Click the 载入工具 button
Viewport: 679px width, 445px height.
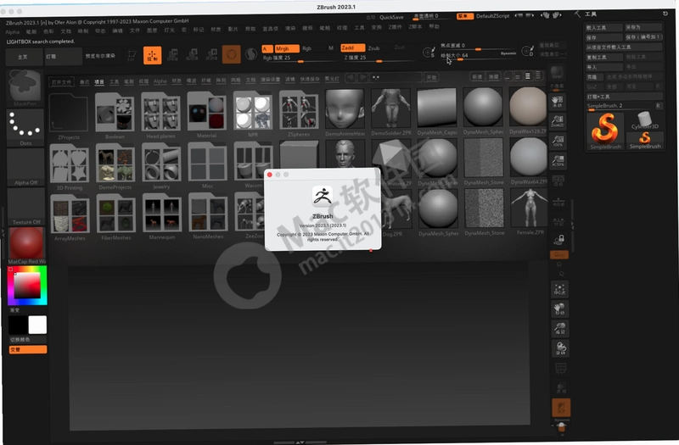(x=603, y=28)
